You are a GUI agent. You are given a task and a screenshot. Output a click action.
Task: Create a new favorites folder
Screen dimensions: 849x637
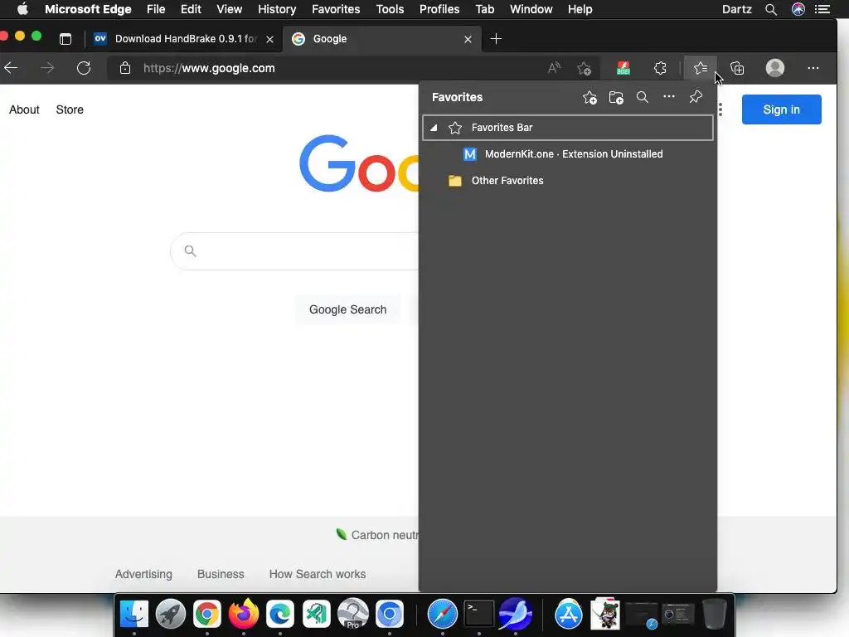(x=616, y=98)
